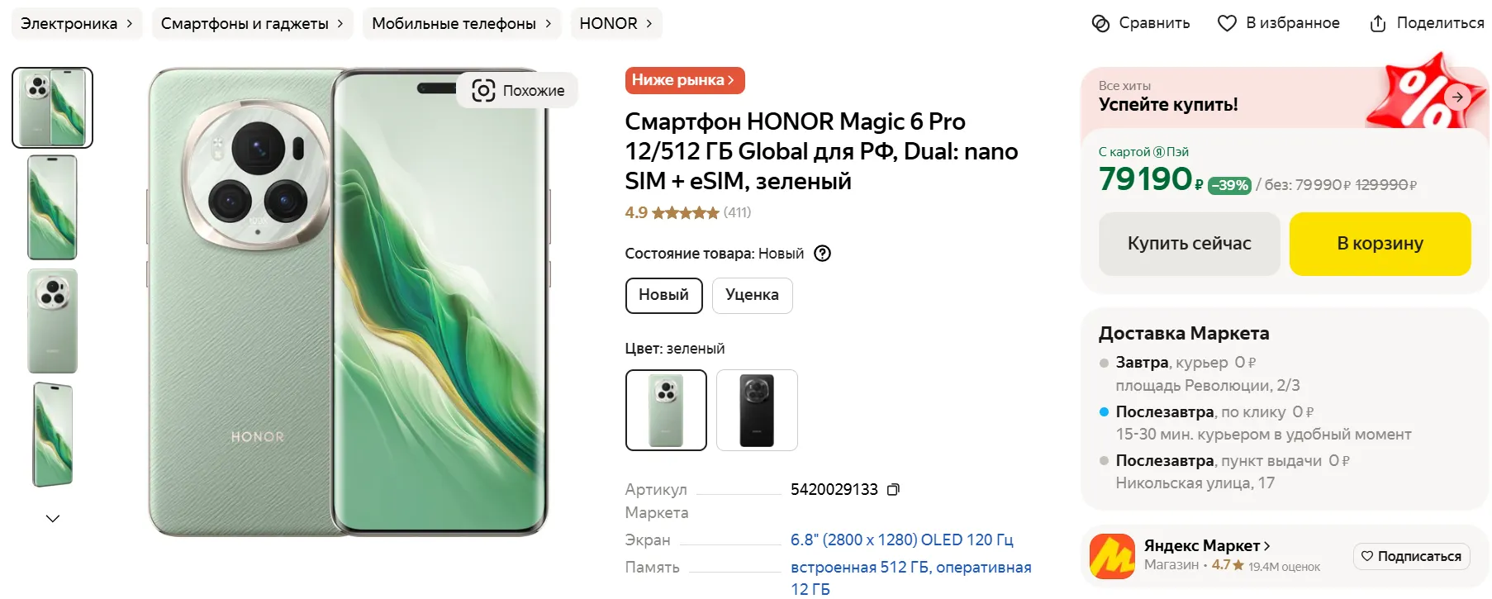This screenshot has width=1492, height=599.
Task: Open Яндекс Маркет store logo
Action: (1111, 556)
